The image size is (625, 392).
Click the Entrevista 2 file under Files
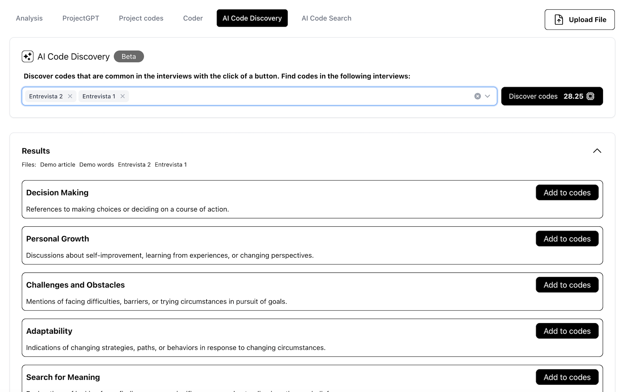[134, 164]
